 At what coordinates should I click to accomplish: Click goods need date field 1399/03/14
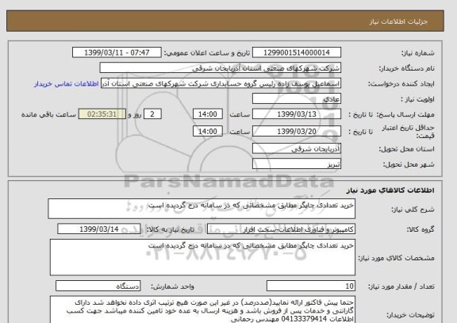pyautogui.click(x=99, y=229)
